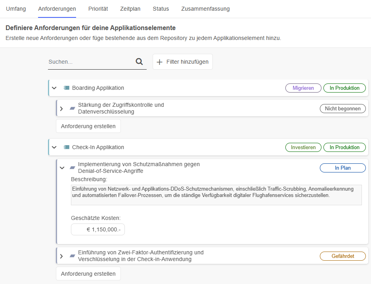Open the Zusammenfassung tab
This screenshot has height=284, width=371.
[x=205, y=8]
